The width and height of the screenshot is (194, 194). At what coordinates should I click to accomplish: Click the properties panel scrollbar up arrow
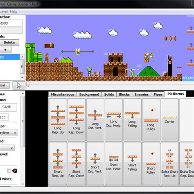(23, 93)
